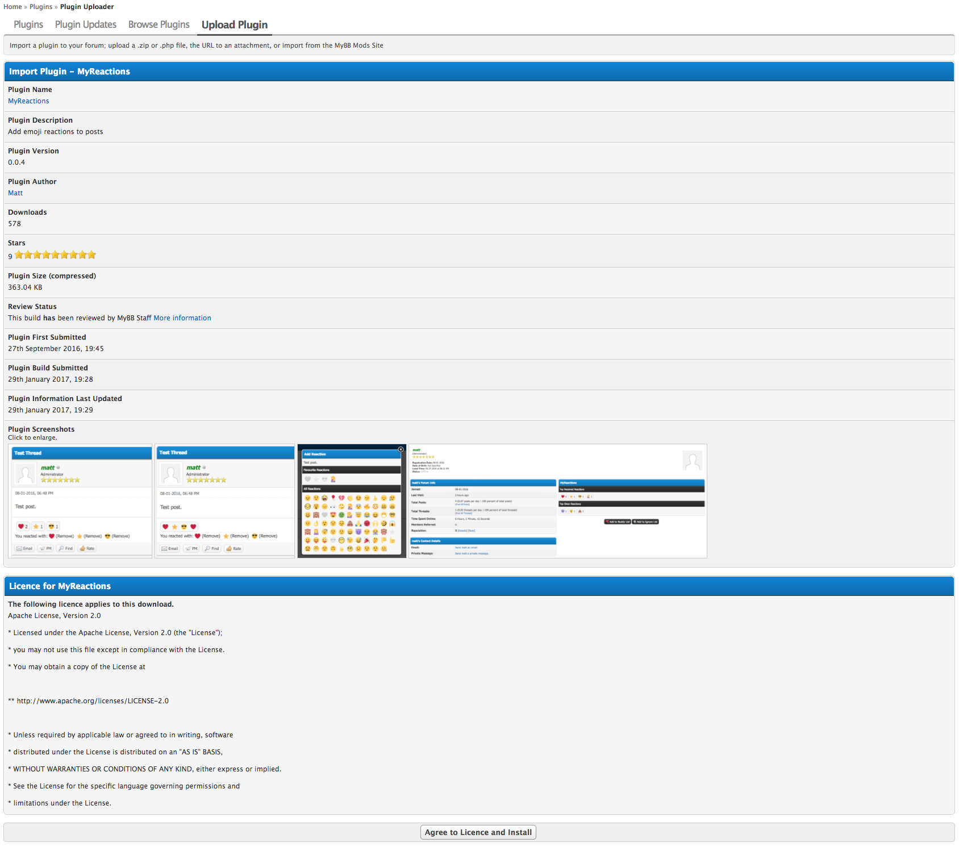The image size is (959, 847).
Task: Click the Apache licence URL text
Action: point(93,701)
